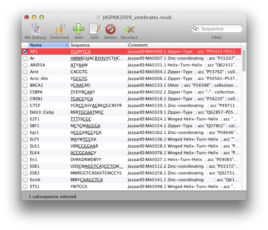Image resolution: width=268 pixels, height=230 pixels.
Task: Select the sequence DVRKDRWDBYY
Action: click(86, 160)
